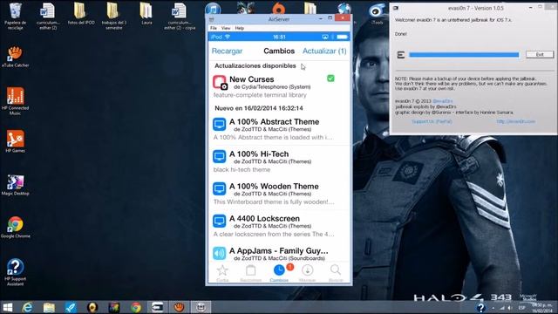
Task: Open AirServer File menu
Action: pos(214,28)
